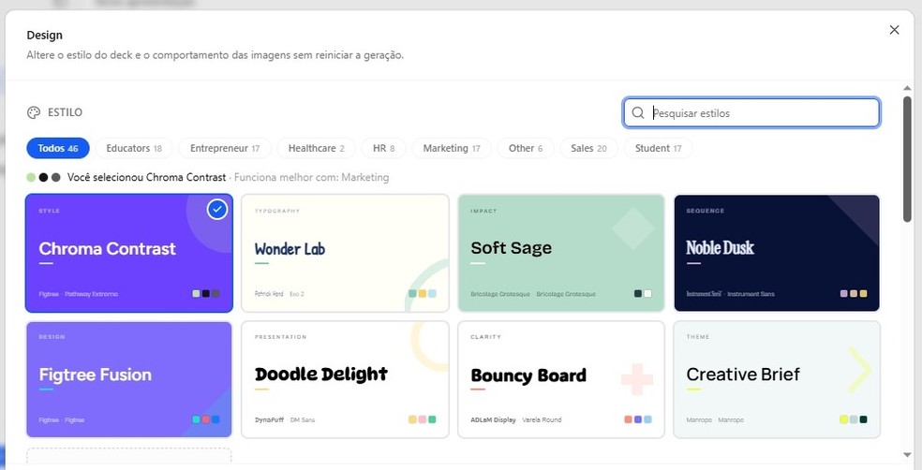Image resolution: width=922 pixels, height=470 pixels.
Task: Select the Todos 46 filter
Action: click(x=58, y=148)
